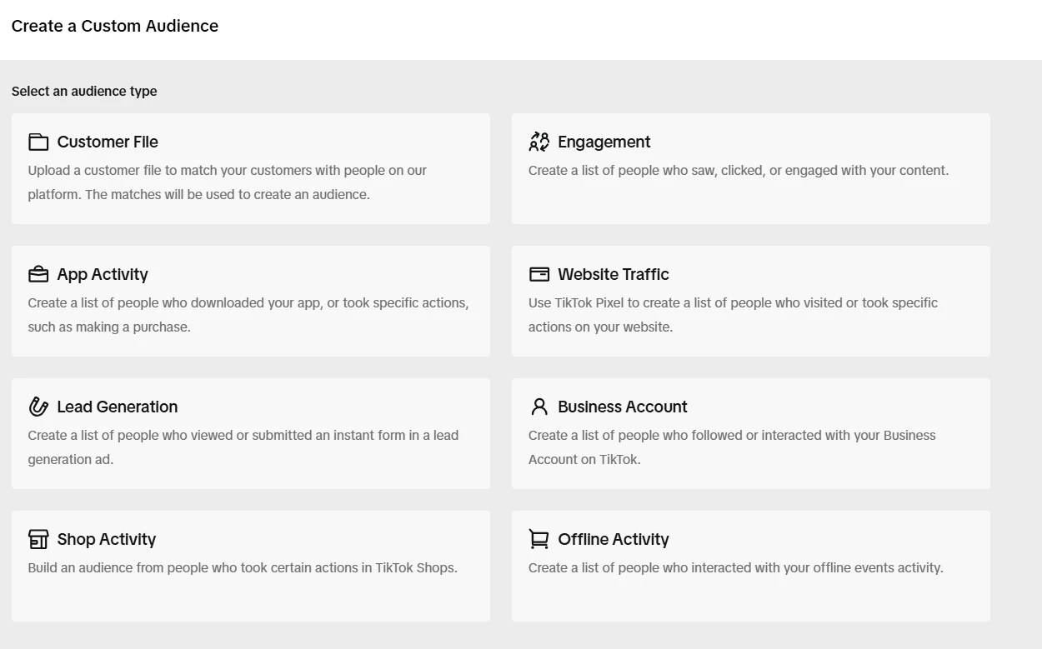This screenshot has height=649, width=1042.
Task: Click the TikTok Pixel website description text
Action: [734, 315]
